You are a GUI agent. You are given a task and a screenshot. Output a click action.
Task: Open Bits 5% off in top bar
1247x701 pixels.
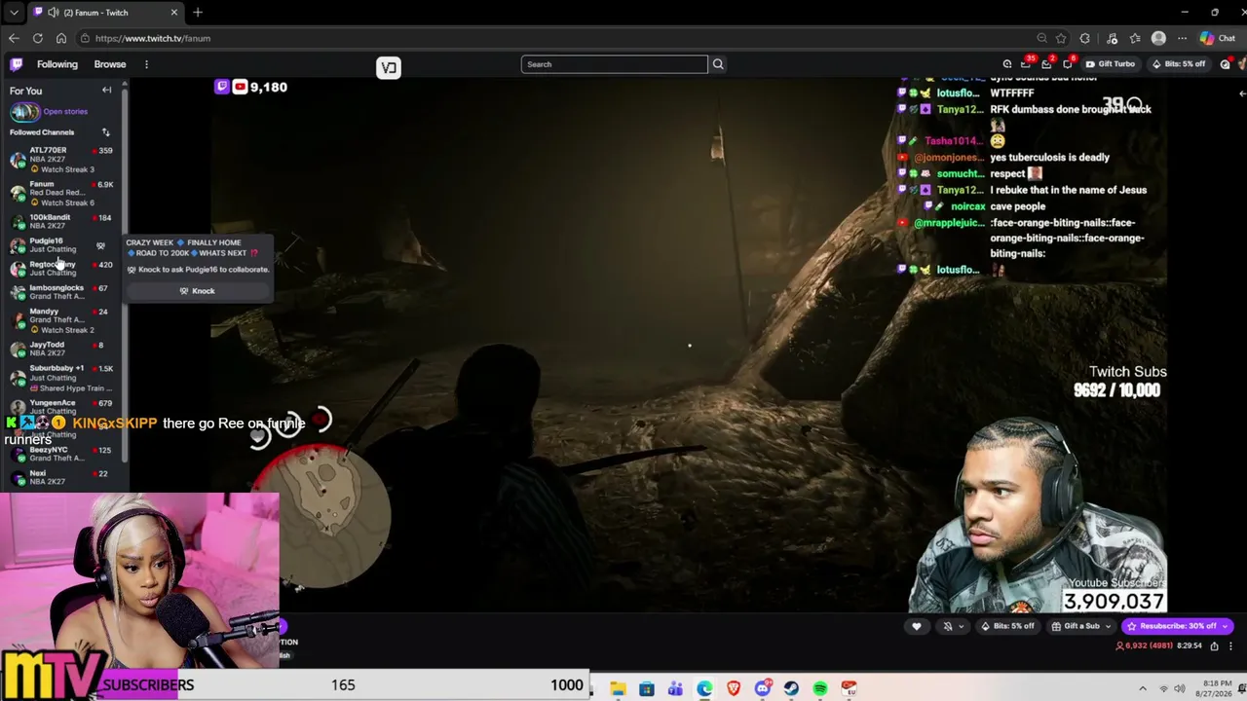coord(1179,64)
